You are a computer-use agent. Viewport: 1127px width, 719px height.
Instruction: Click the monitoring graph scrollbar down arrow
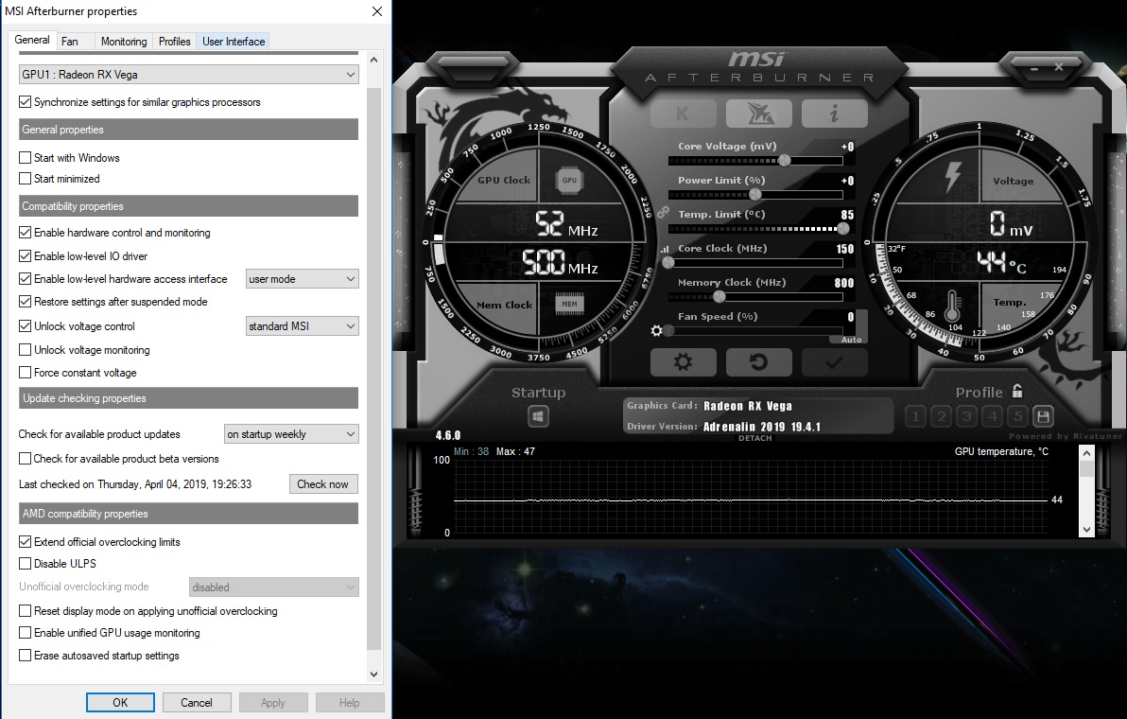click(x=1086, y=529)
